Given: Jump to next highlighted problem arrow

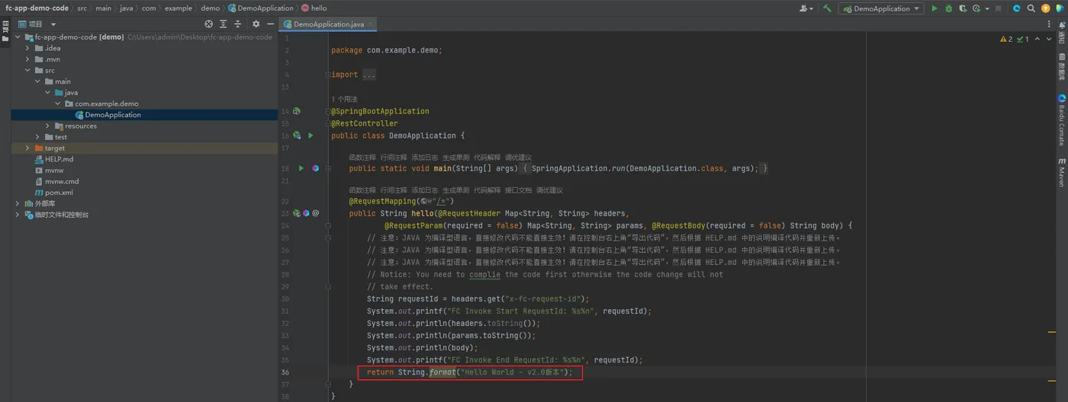Looking at the screenshot, I should (x=1047, y=39).
